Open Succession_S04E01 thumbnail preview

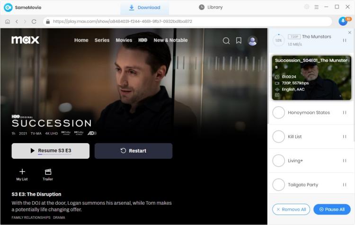[311, 78]
